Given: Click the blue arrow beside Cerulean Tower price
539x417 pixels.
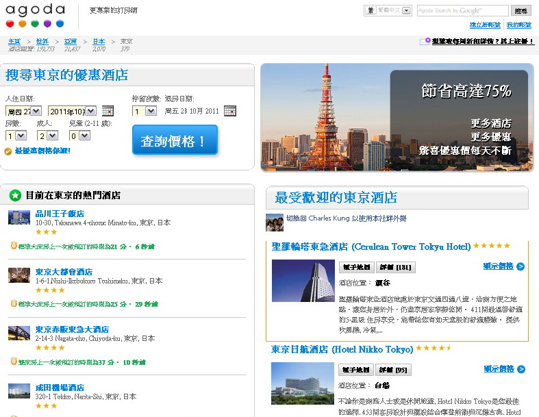Looking at the screenshot, I should (521, 266).
